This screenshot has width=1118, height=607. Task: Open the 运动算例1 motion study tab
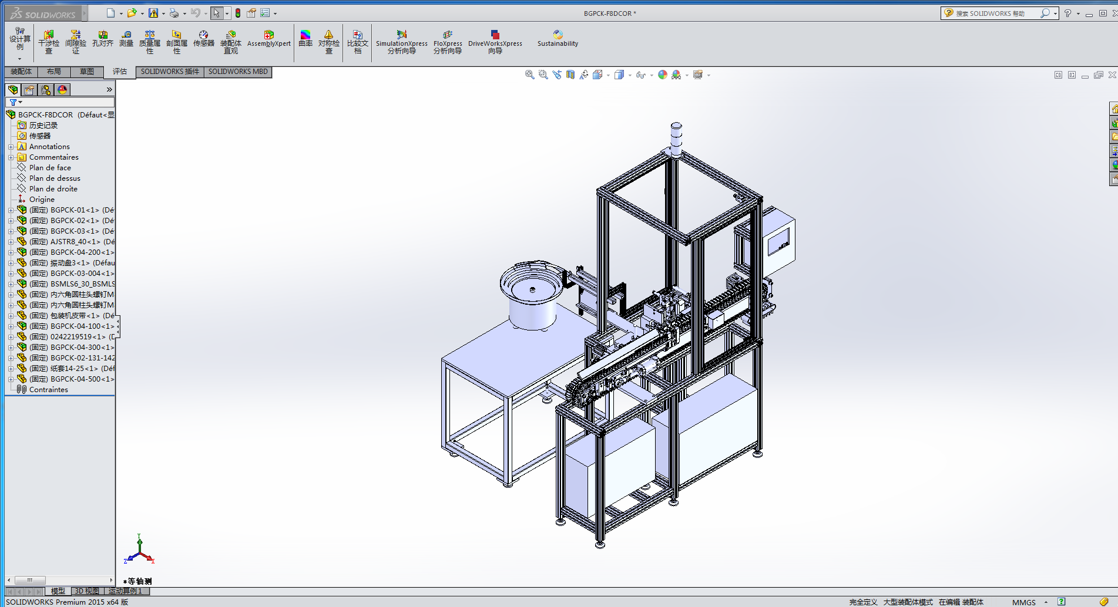pyautogui.click(x=126, y=591)
